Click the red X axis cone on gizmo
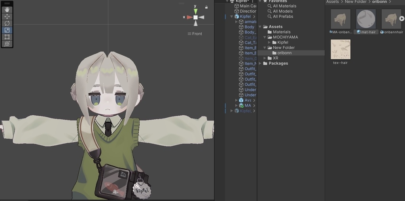 click(189, 17)
